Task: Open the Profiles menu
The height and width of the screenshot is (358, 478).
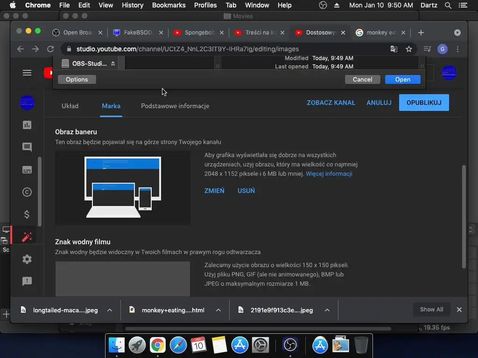Action: (205, 5)
